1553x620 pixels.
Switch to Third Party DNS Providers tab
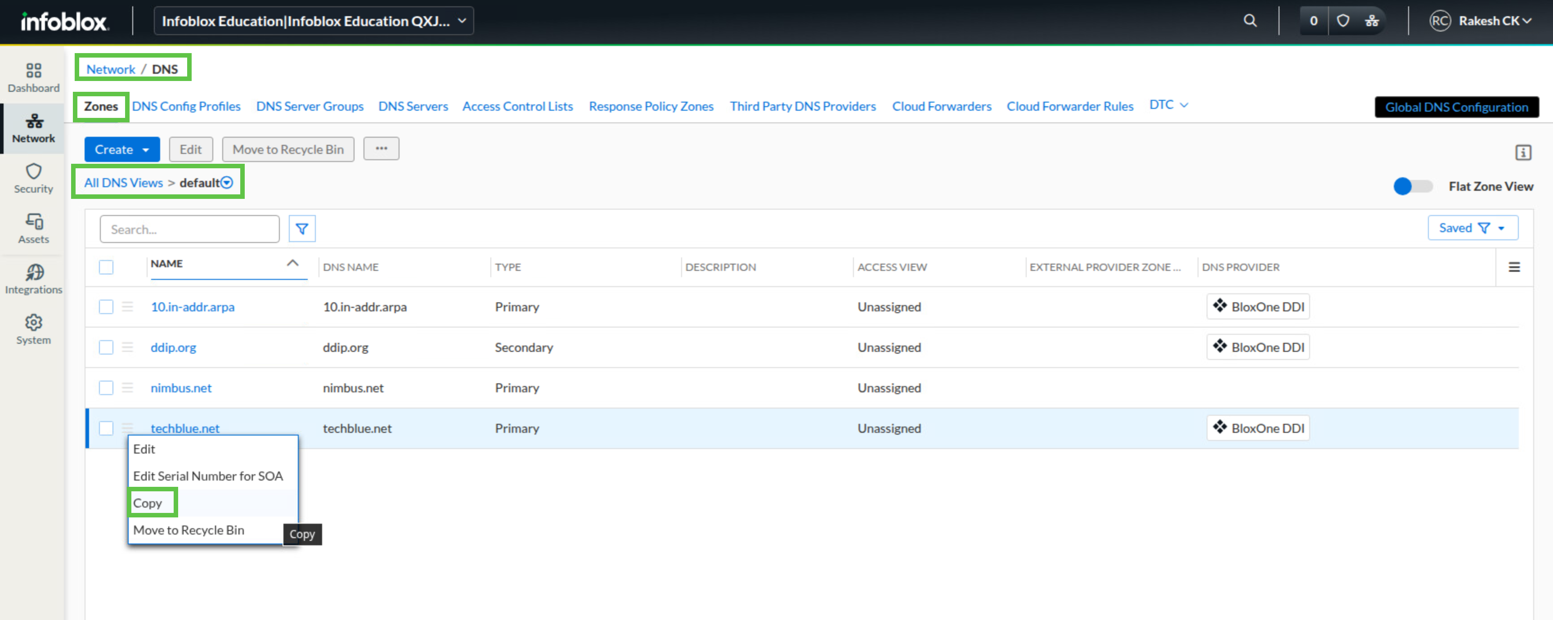pos(803,106)
